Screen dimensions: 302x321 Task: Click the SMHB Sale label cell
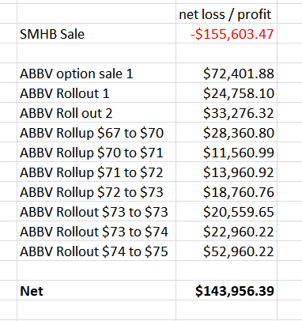(x=96, y=33)
